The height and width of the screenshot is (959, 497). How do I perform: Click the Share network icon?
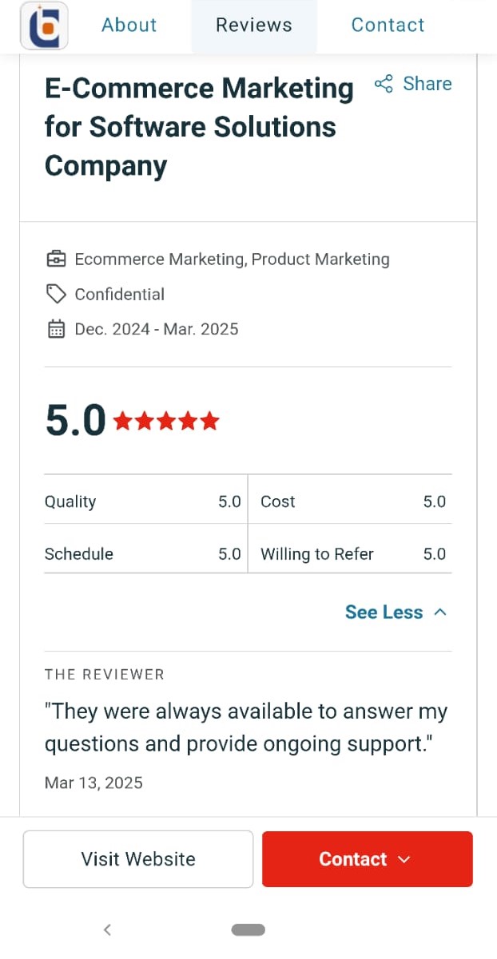pyautogui.click(x=384, y=84)
